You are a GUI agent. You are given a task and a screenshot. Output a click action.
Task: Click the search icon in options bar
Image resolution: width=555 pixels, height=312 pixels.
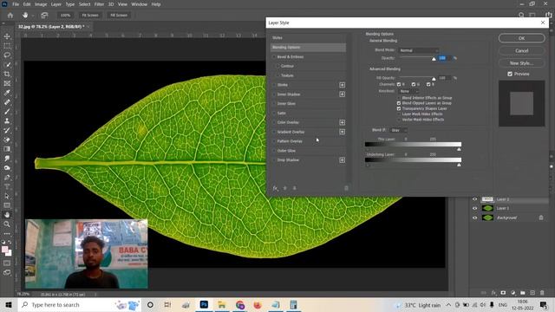(521, 15)
